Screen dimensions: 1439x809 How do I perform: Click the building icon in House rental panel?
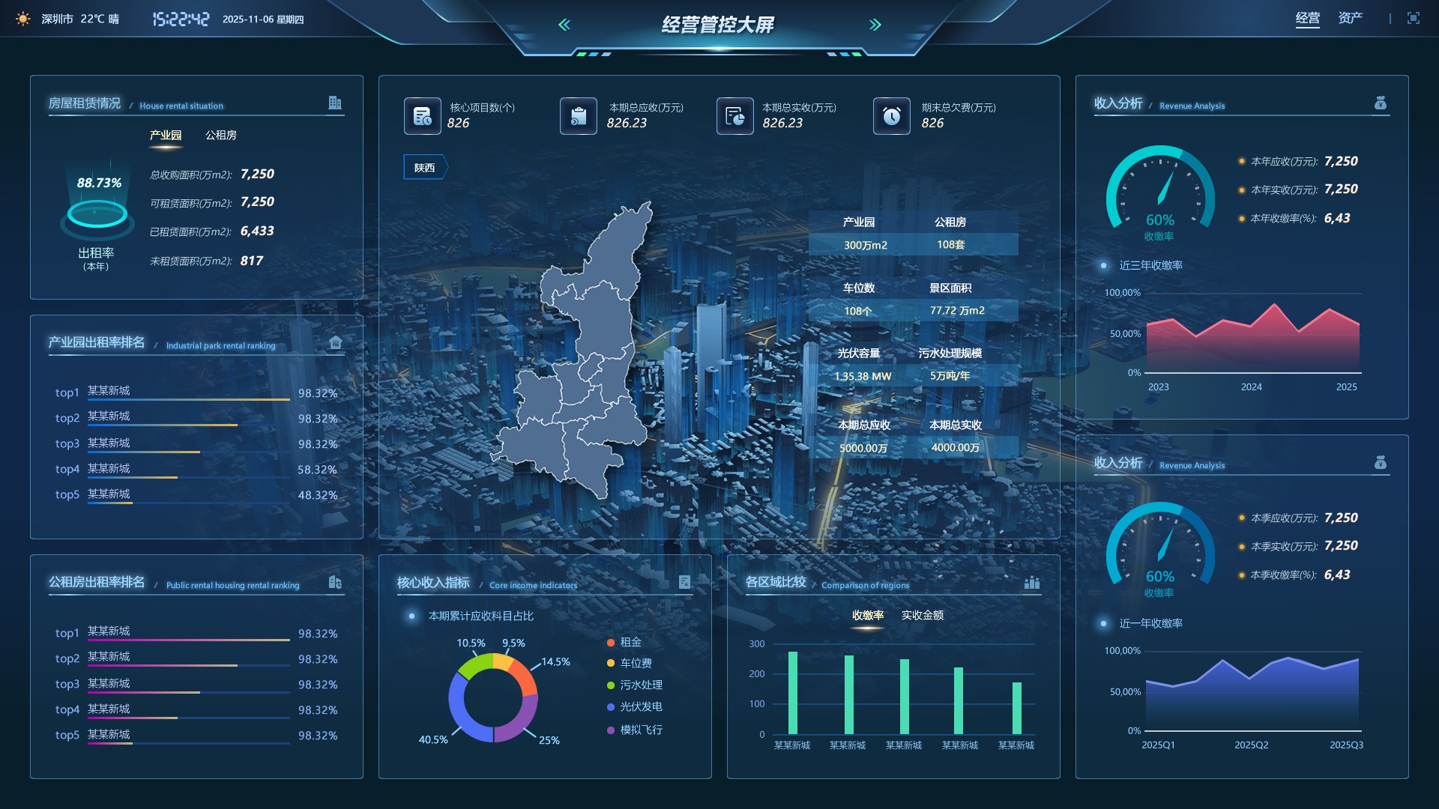[335, 103]
